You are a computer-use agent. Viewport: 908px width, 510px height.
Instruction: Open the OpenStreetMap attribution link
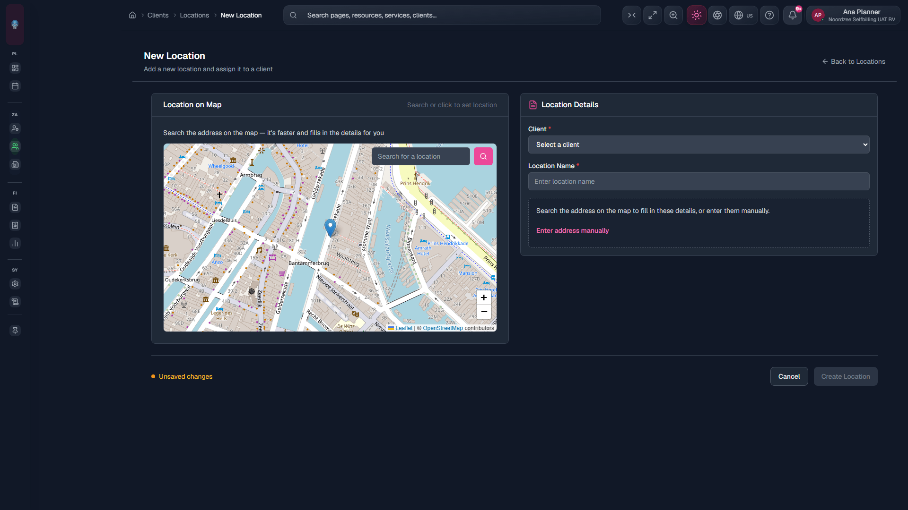(x=443, y=328)
